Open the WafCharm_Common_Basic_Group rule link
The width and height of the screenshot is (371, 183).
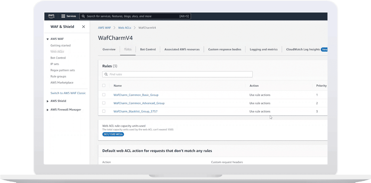coord(136,95)
